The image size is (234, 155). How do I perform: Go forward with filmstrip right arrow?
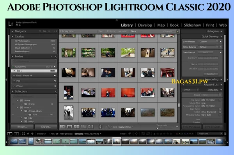32,134
